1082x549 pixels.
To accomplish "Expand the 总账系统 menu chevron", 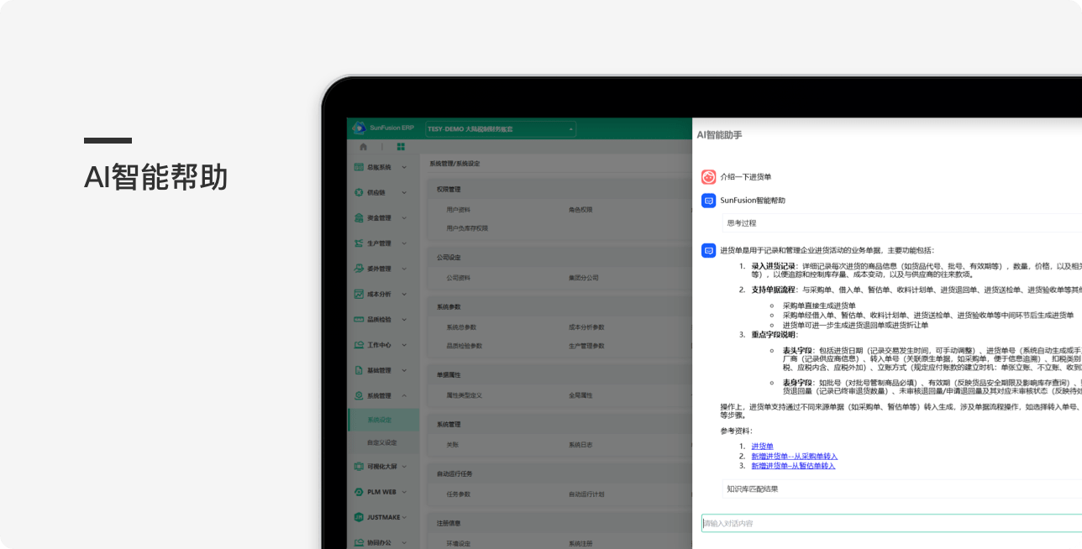I will (x=404, y=167).
